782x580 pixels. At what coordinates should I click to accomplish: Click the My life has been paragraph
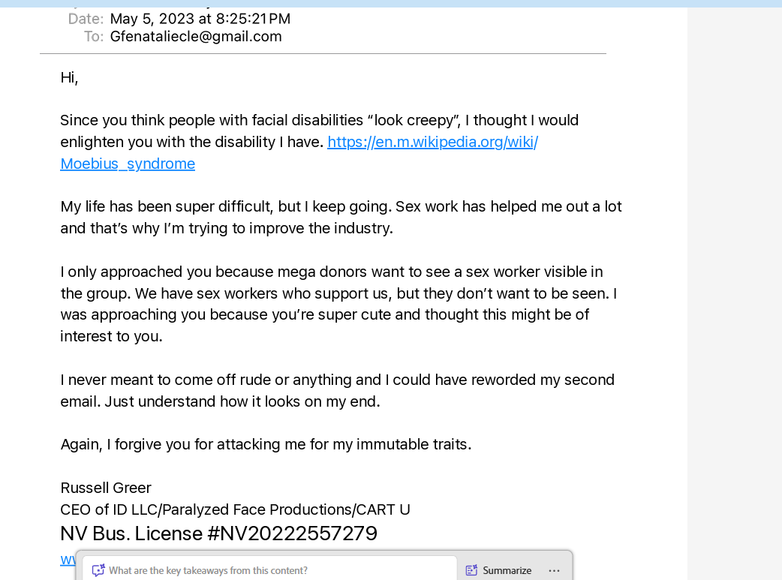point(341,218)
